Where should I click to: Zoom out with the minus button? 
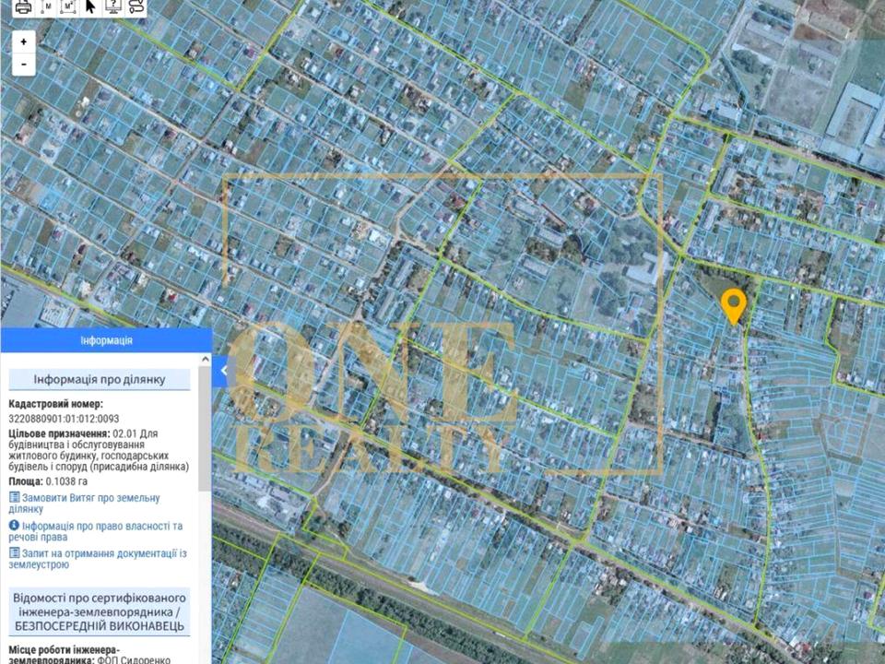coord(24,64)
